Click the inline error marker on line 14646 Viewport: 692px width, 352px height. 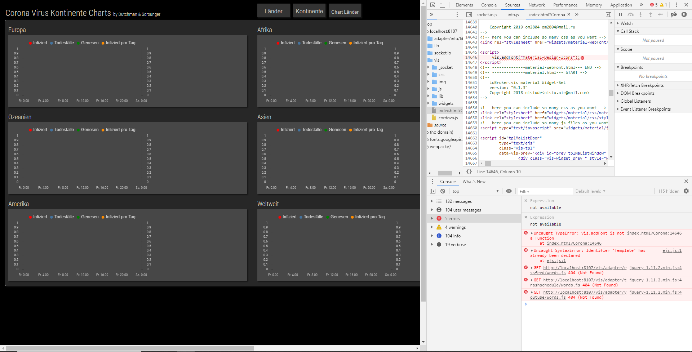582,58
